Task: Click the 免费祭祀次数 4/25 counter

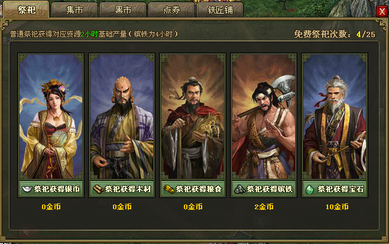Action: tap(335, 34)
